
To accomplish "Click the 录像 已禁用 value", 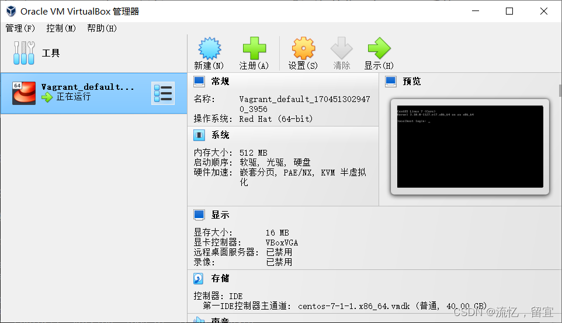I will [x=279, y=262].
